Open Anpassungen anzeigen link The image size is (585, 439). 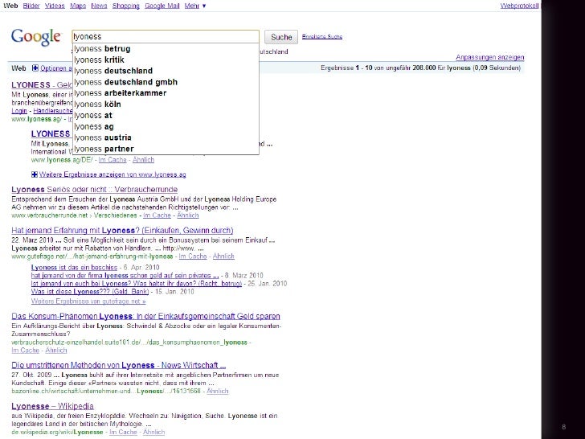[490, 57]
